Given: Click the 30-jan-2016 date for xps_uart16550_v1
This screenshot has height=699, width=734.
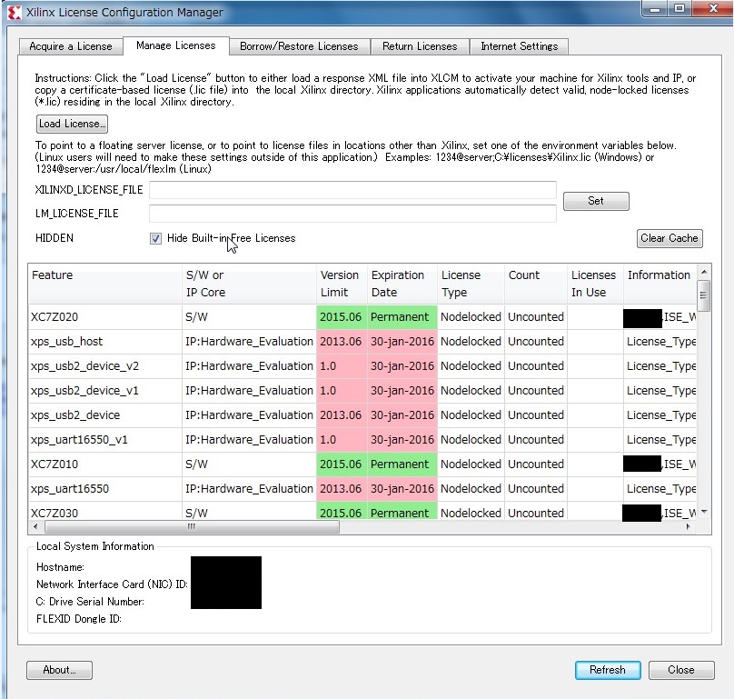Looking at the screenshot, I should pyautogui.click(x=402, y=440).
